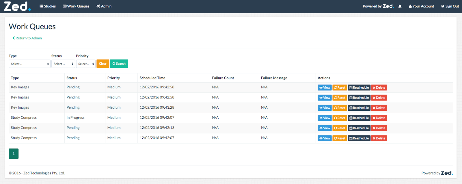The image size is (462, 184).
Task: Reset Study Compress 09:42:13 item
Action: click(340, 128)
